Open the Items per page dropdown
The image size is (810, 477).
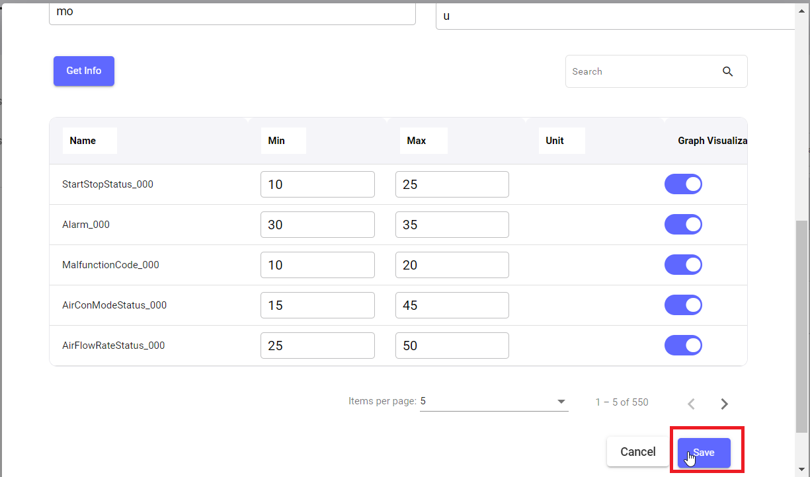click(494, 402)
